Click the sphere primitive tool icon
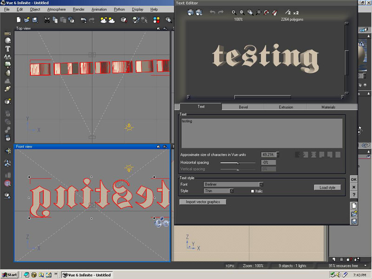Image resolution: width=372 pixels, height=279 pixels. click(8, 41)
